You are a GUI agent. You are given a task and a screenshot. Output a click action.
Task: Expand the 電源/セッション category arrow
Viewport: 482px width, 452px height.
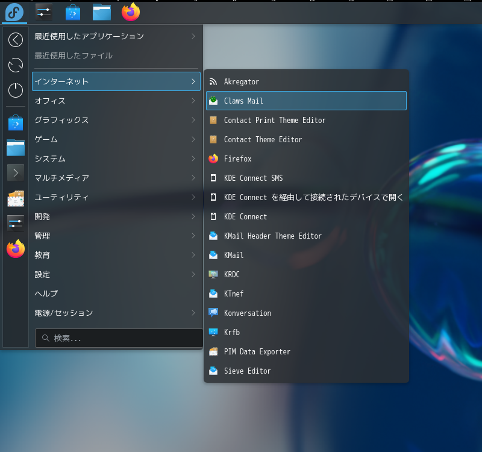(193, 313)
